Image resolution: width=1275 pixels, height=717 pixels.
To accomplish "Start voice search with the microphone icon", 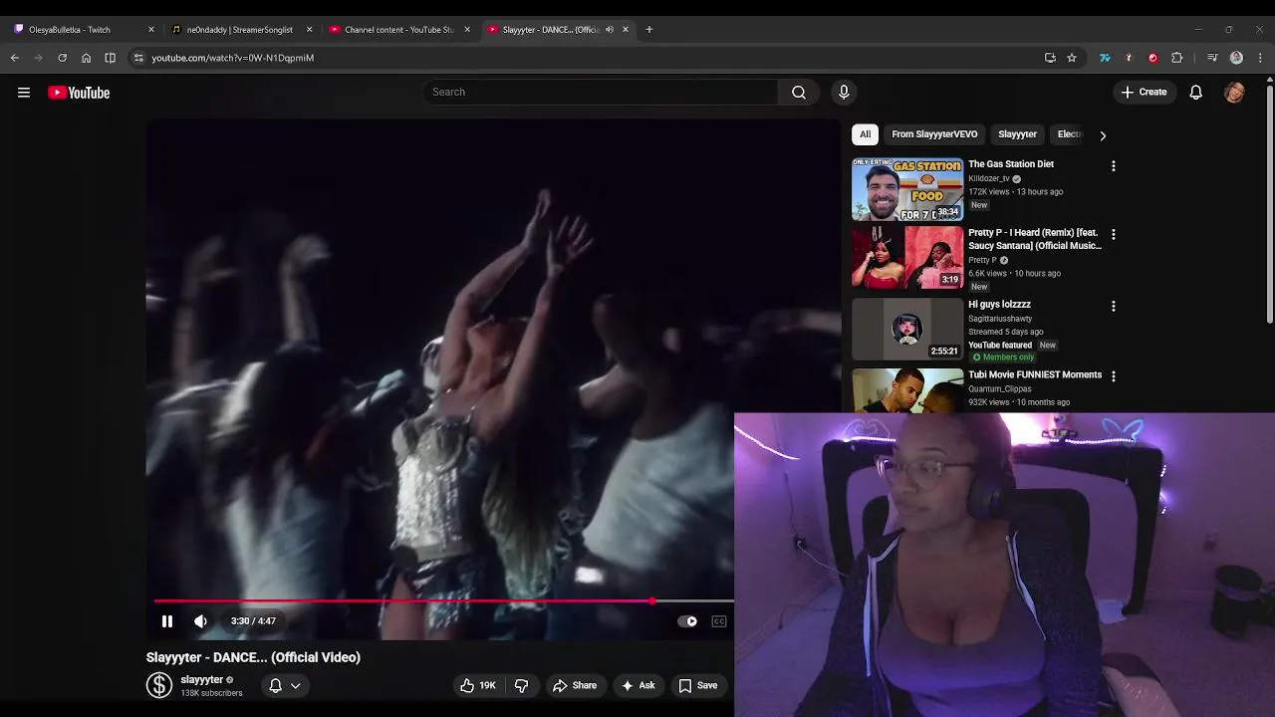I will tap(844, 93).
